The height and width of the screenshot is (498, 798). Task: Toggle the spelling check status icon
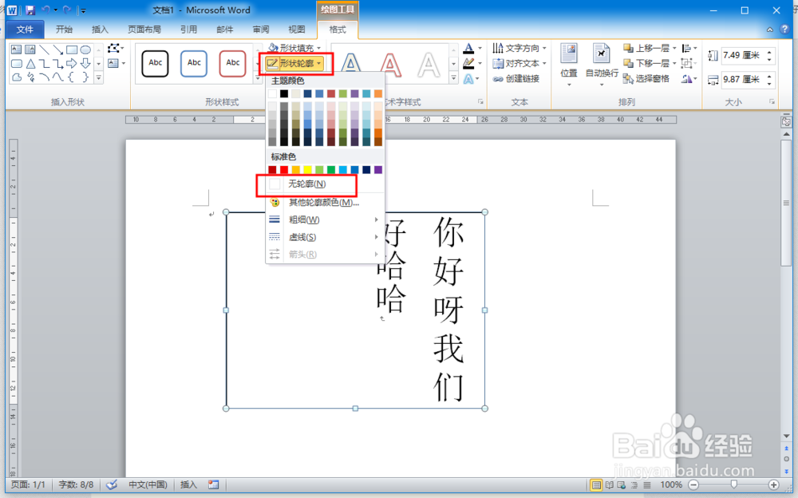pos(109,484)
